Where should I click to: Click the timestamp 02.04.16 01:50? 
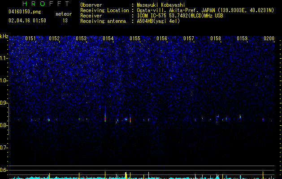pos(27,21)
